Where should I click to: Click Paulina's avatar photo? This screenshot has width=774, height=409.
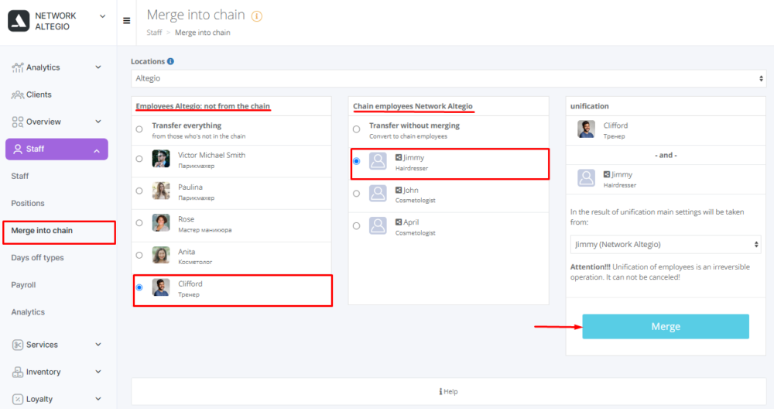click(161, 191)
